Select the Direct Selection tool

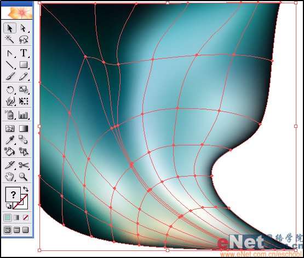pyautogui.click(x=23, y=28)
